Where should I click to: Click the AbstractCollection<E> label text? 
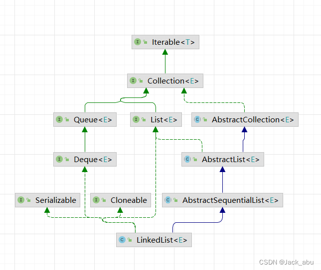[x=253, y=120]
